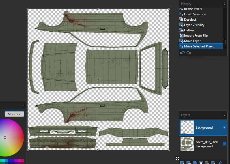Screen dimensions: 230x164
Task: Add a new layer in Layers panel
Action: click(182, 163)
